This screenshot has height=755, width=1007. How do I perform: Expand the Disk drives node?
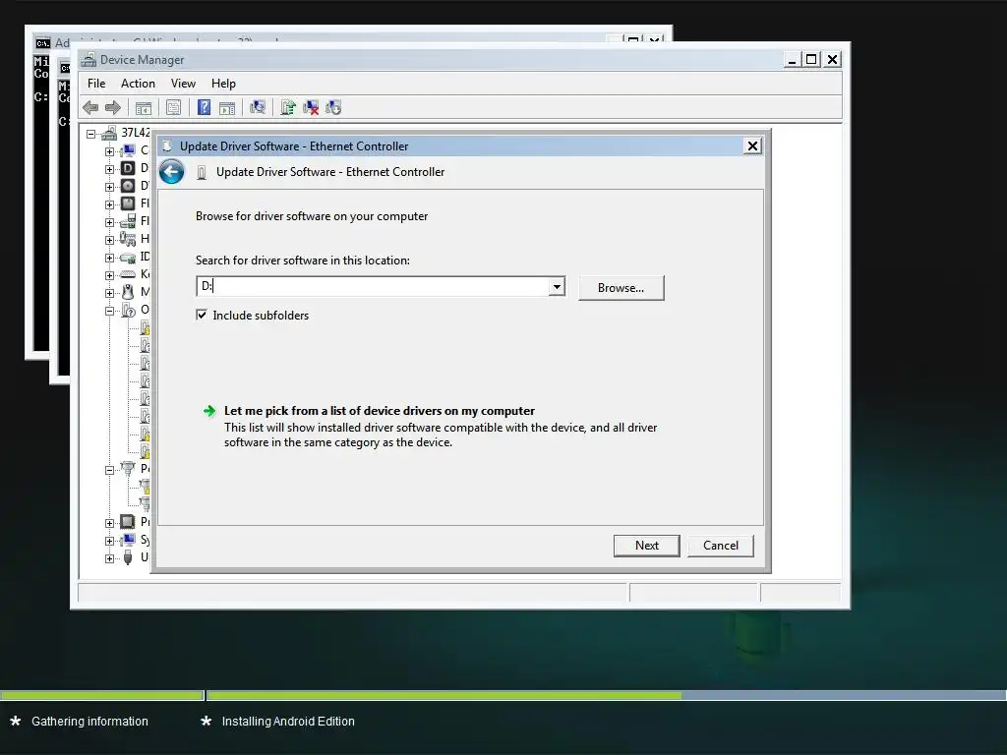tap(109, 169)
